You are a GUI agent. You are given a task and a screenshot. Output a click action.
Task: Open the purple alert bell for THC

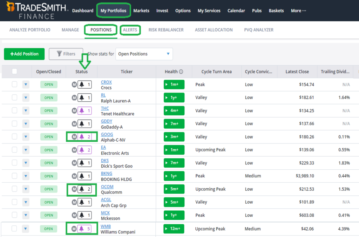(x=85, y=110)
